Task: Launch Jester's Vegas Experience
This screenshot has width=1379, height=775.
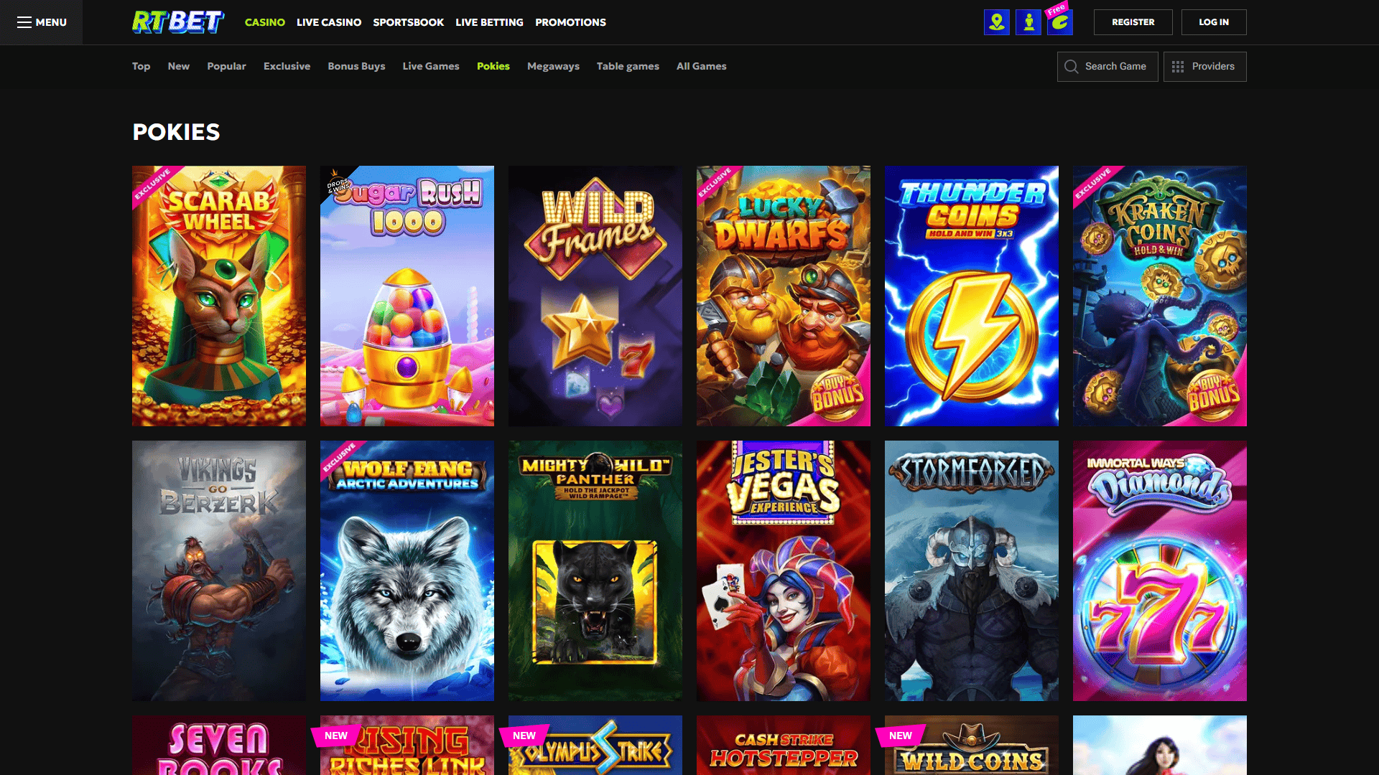Action: 784,570
